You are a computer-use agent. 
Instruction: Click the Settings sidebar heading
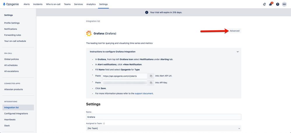pos(8,15)
